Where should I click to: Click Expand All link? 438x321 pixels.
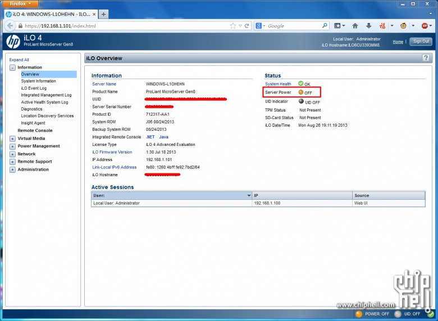pyautogui.click(x=19, y=59)
